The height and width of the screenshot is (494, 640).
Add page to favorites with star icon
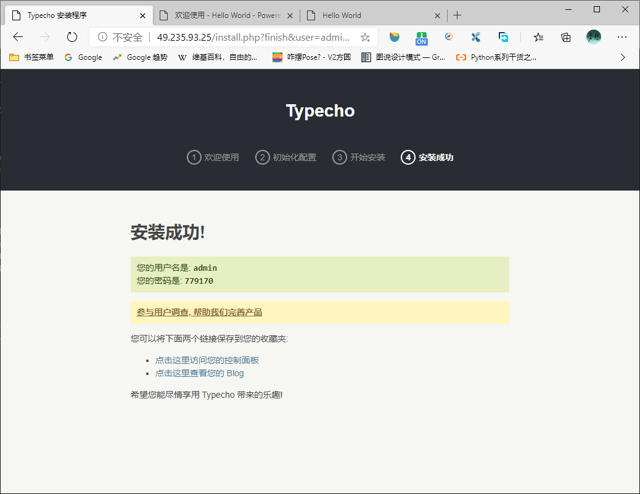365,38
